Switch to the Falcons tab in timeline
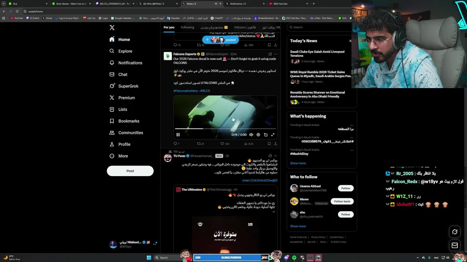467x262 pixels. [x=245, y=27]
